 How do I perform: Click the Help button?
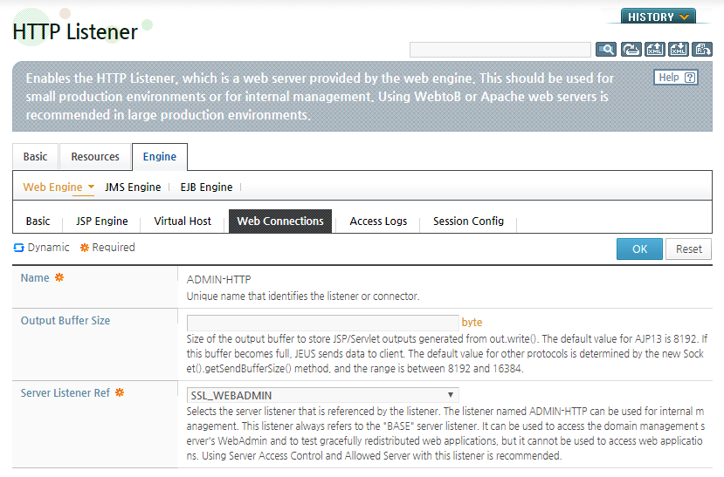pyautogui.click(x=676, y=78)
